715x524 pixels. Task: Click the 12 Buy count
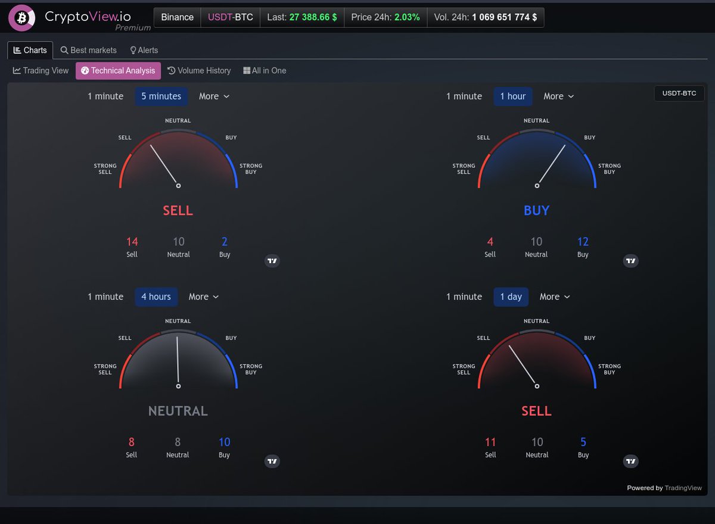[x=583, y=242]
